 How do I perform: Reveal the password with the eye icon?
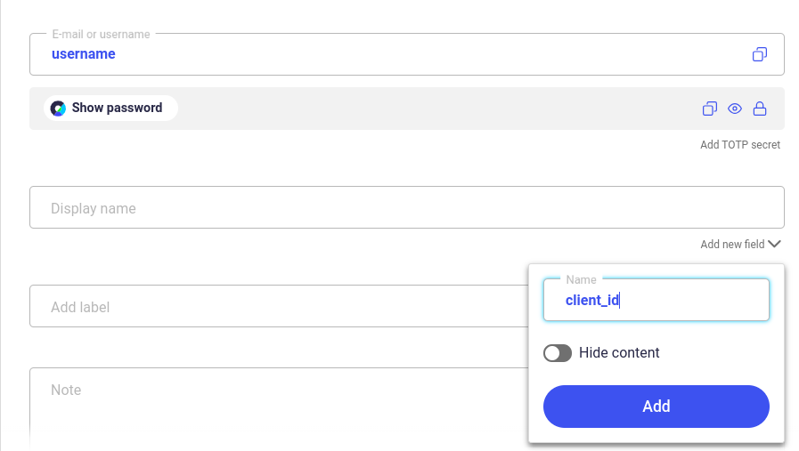(x=734, y=109)
